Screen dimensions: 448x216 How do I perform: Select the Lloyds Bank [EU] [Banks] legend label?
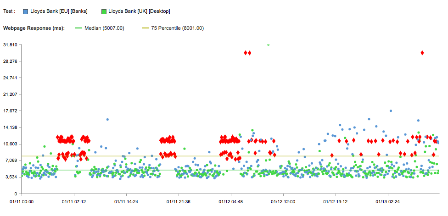(59, 11)
